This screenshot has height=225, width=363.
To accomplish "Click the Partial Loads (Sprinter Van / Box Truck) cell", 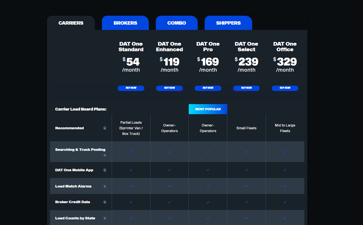I will [x=131, y=128].
